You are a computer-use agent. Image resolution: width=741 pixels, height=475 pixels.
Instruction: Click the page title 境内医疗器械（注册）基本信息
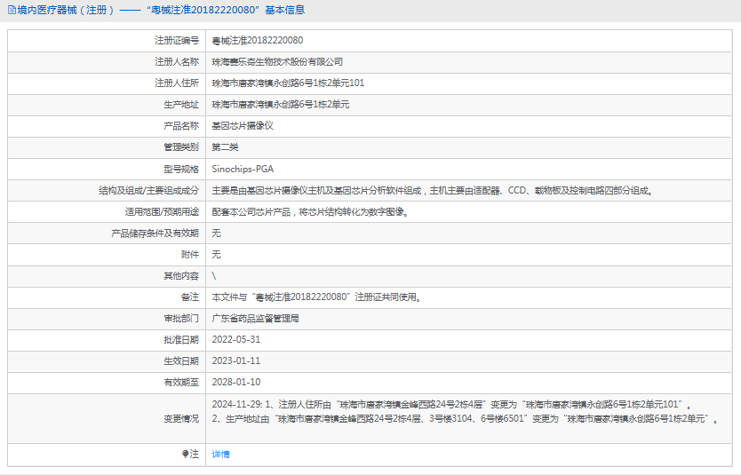click(x=161, y=10)
